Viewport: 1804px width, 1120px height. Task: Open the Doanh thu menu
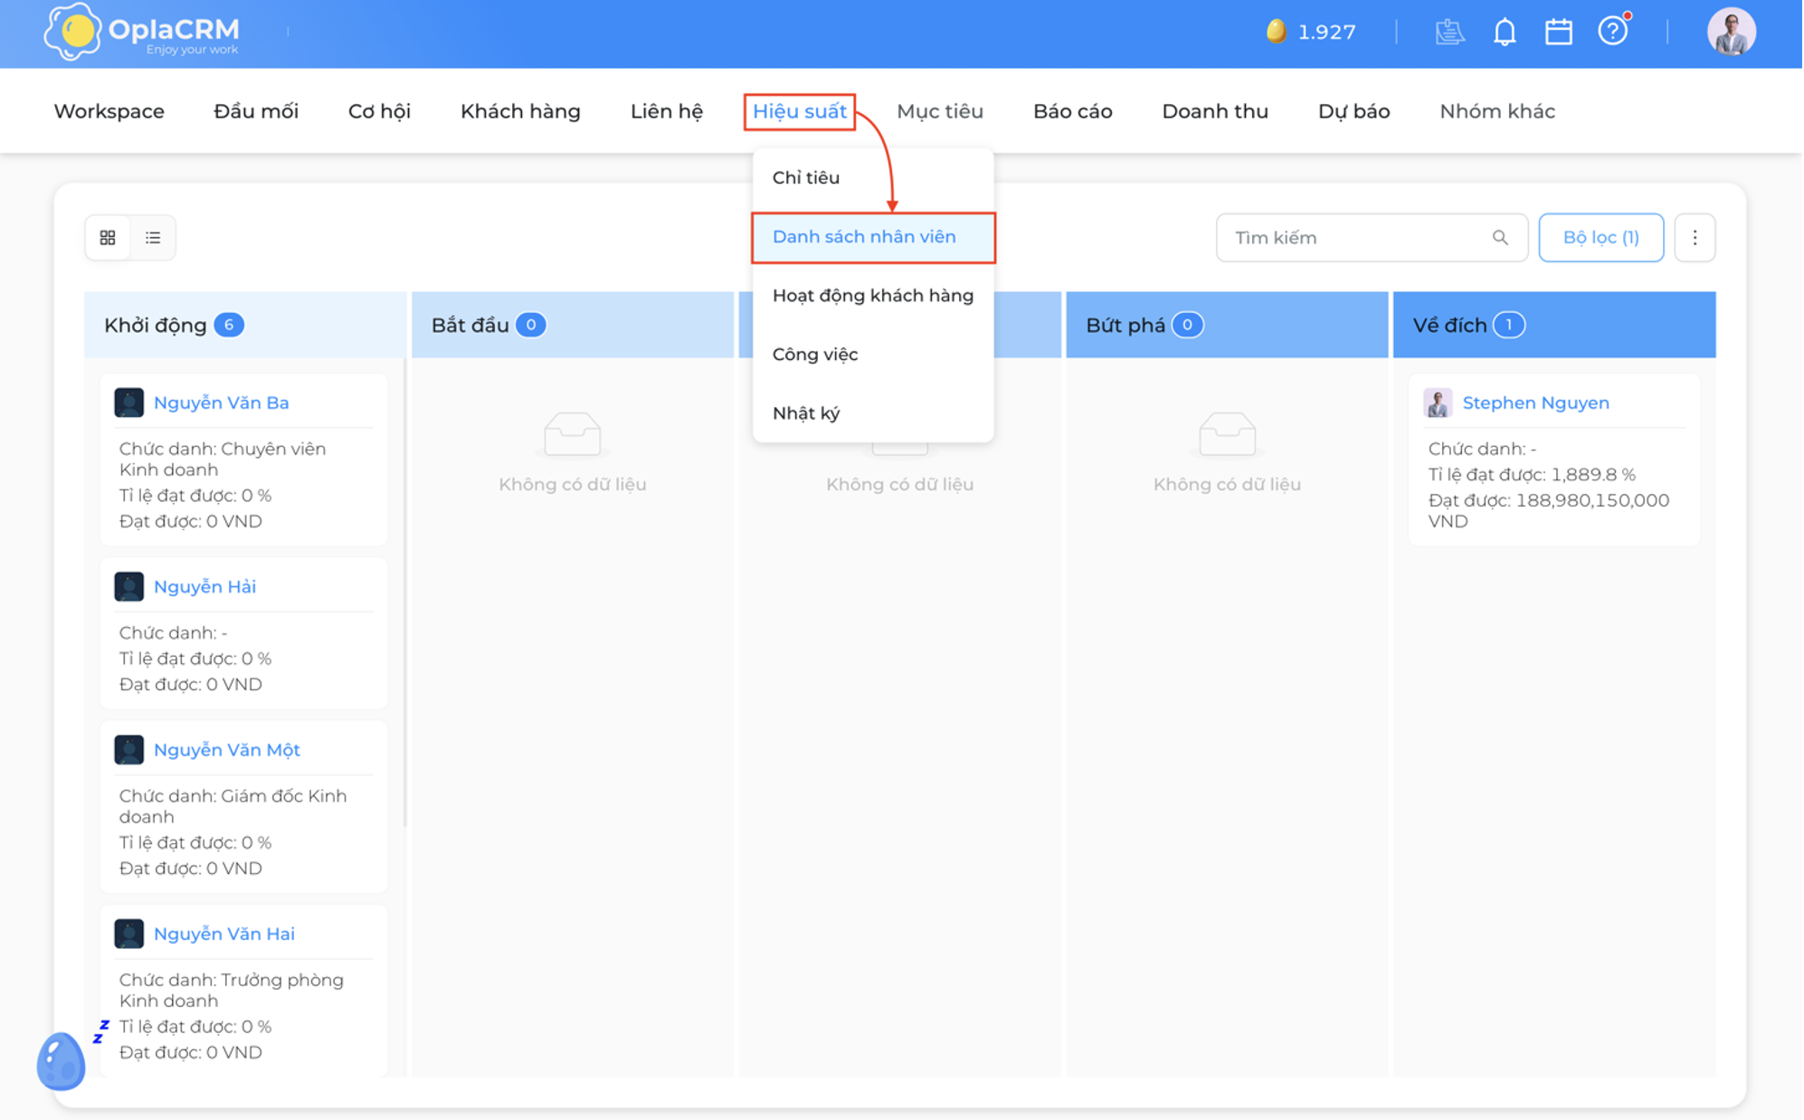coord(1215,111)
